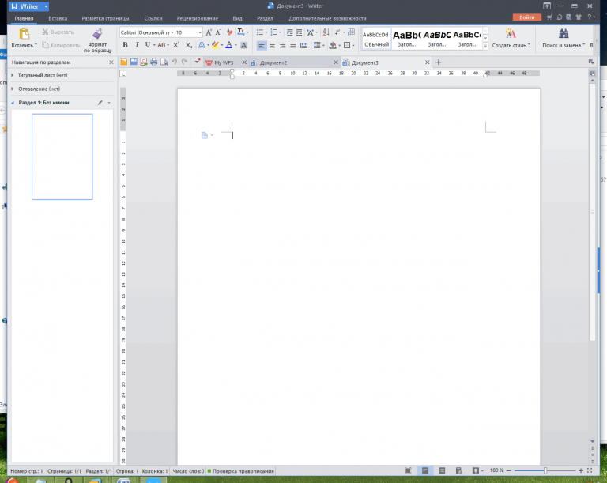Toggle bold formatting

[125, 45]
